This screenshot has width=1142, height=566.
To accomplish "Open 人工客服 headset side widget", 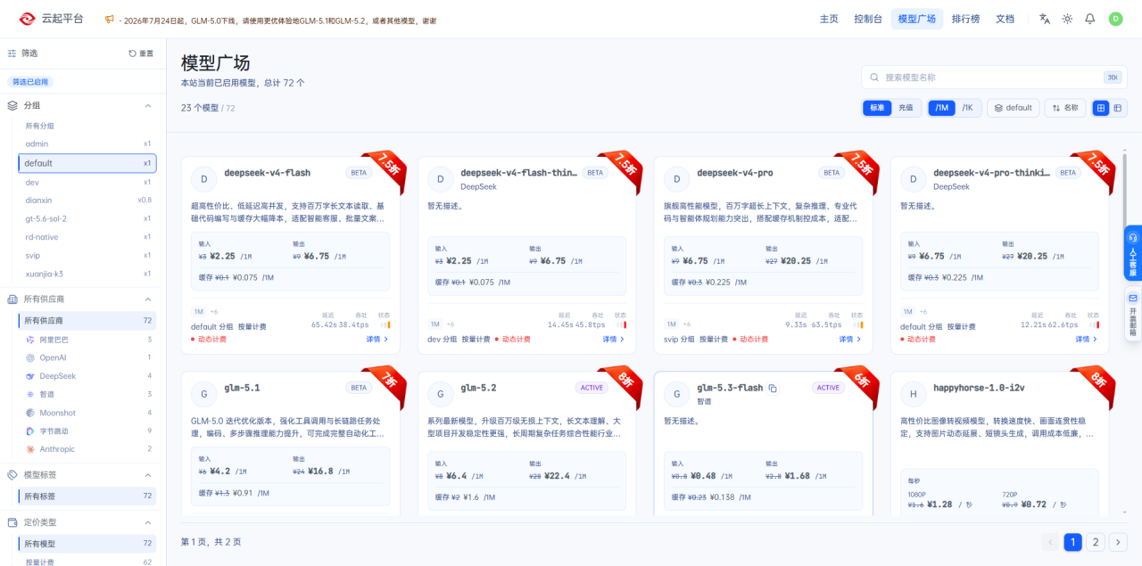I will tap(1133, 254).
